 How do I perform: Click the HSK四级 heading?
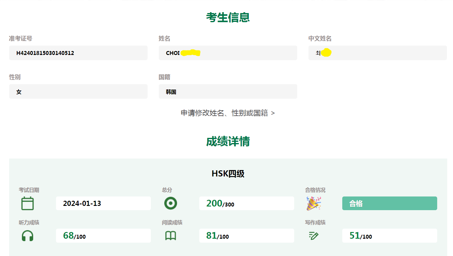pyautogui.click(x=228, y=174)
